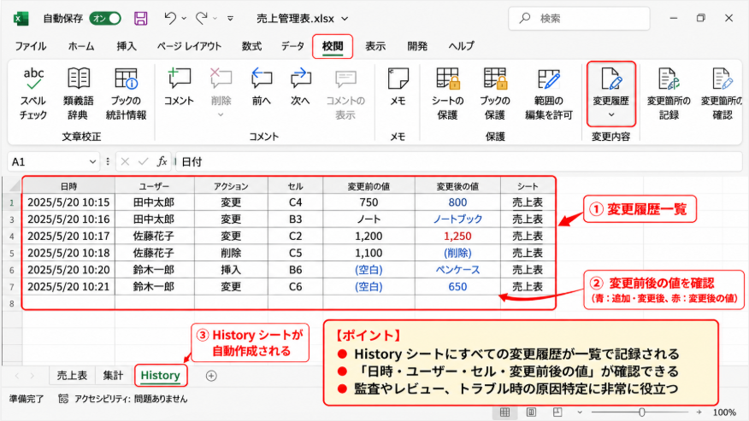Open the 類義語辞典 thesaurus
This screenshot has width=749, height=421.
click(79, 94)
